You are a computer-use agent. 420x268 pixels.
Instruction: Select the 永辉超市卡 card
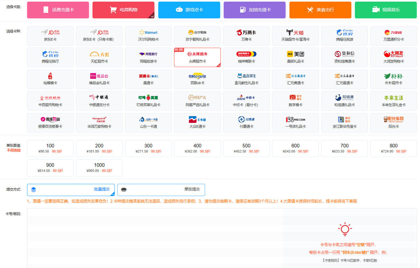(x=198, y=57)
